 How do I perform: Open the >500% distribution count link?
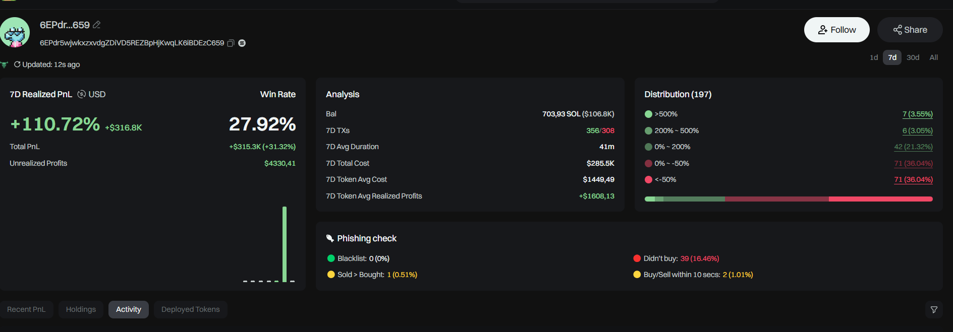pyautogui.click(x=917, y=114)
